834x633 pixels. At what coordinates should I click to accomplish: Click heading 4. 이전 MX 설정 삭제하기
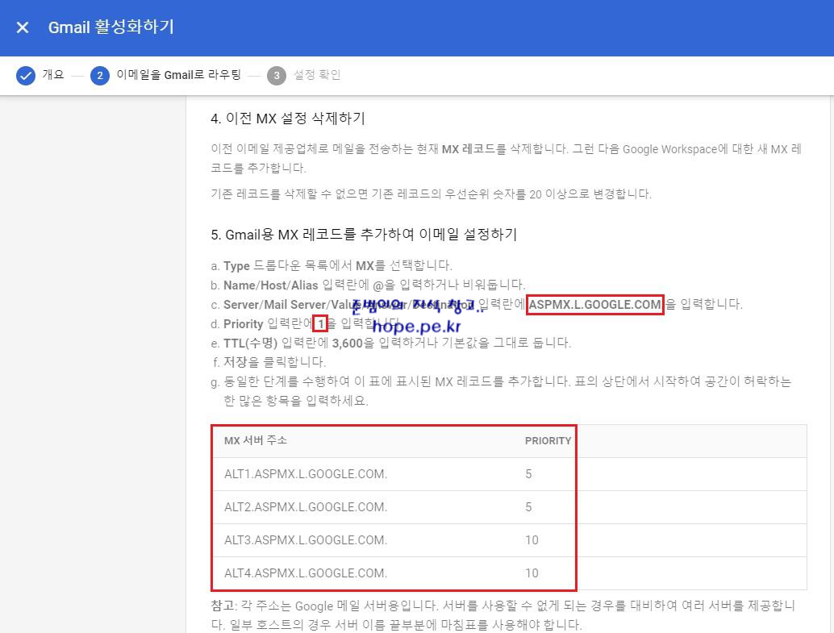pos(288,118)
